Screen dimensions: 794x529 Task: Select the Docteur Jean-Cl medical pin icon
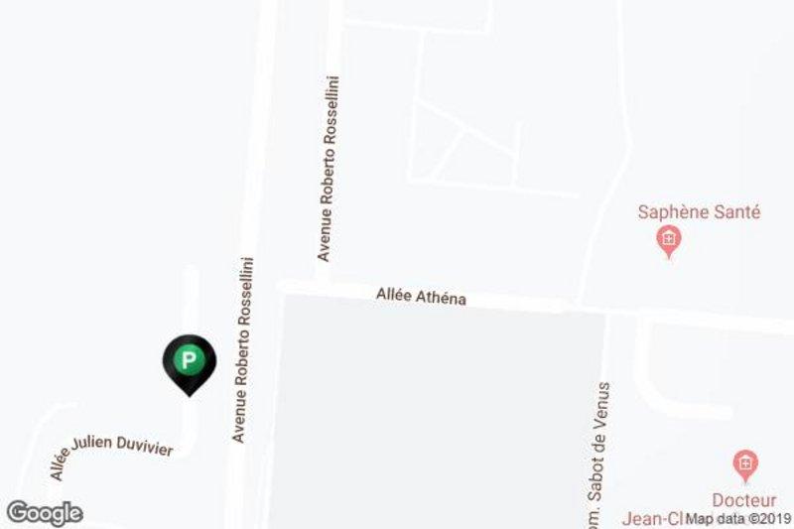click(x=745, y=466)
